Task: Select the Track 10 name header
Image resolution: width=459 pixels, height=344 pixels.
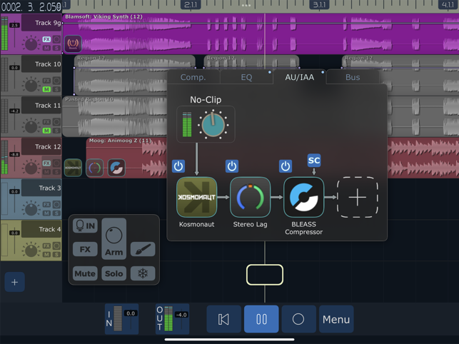Action: coord(41,64)
